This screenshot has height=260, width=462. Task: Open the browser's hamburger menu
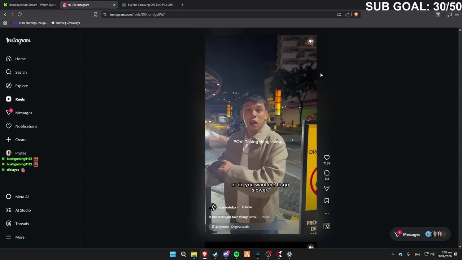coord(457,14)
